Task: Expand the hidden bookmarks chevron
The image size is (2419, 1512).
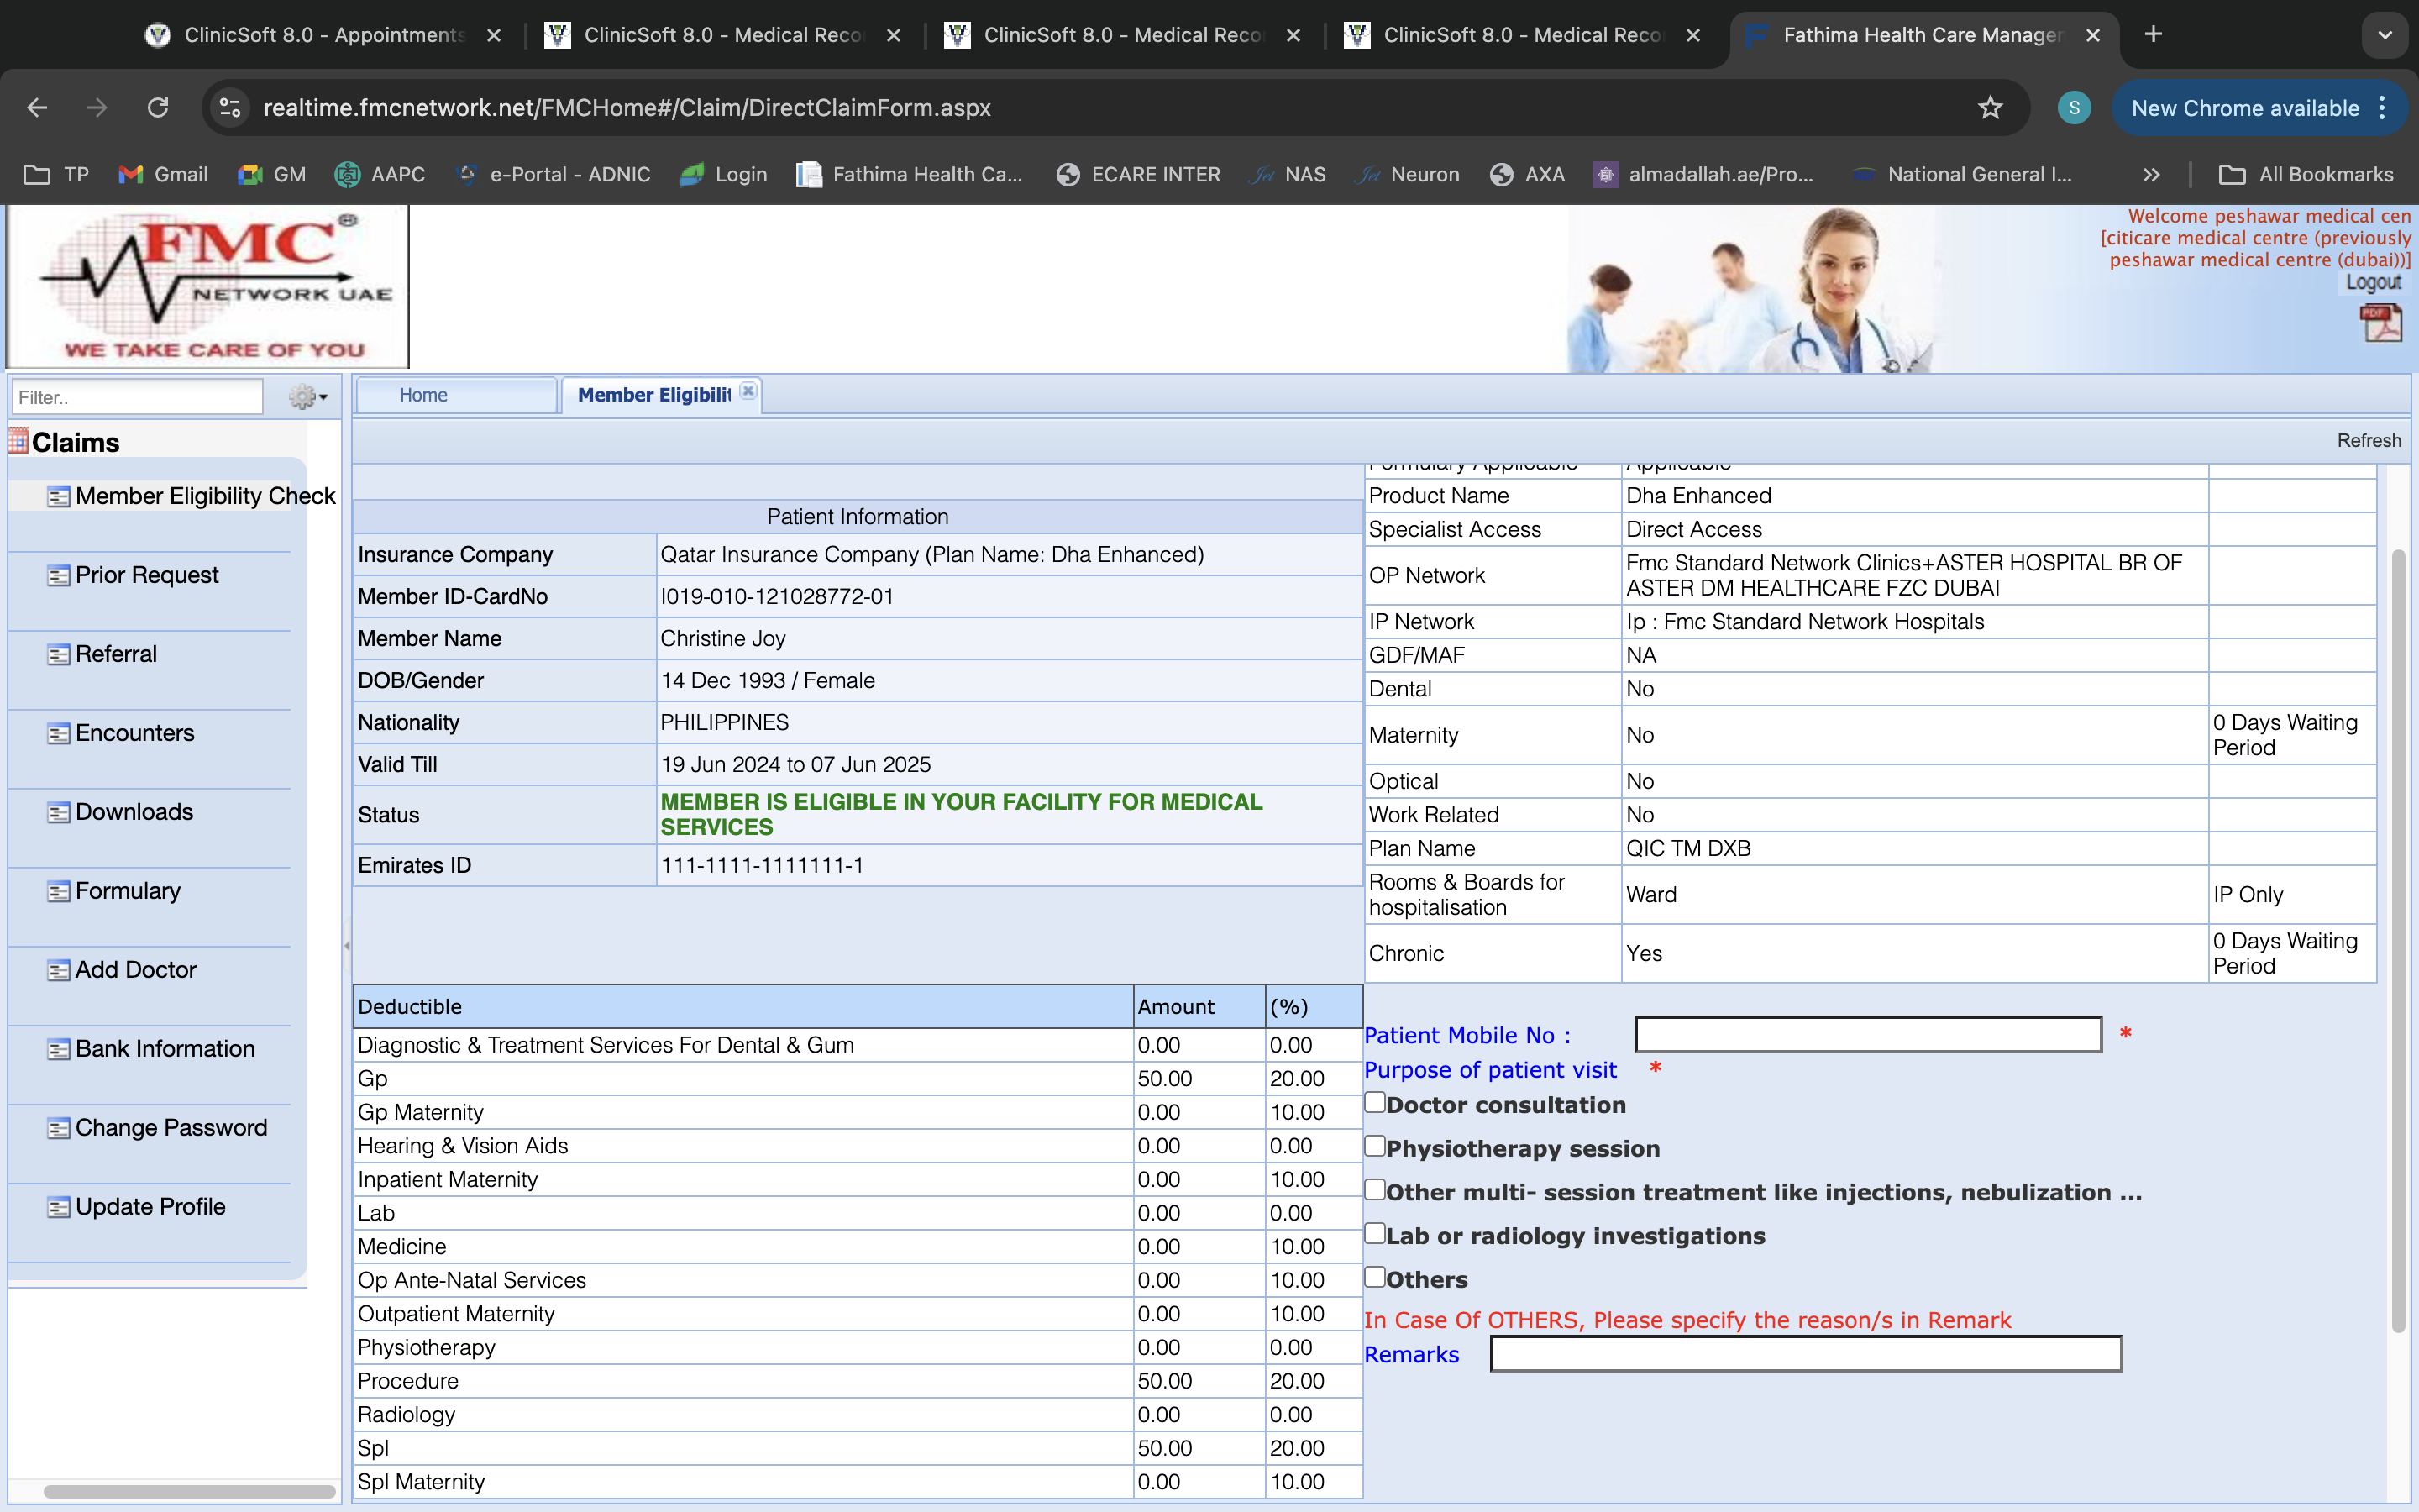Action: pyautogui.click(x=2151, y=175)
